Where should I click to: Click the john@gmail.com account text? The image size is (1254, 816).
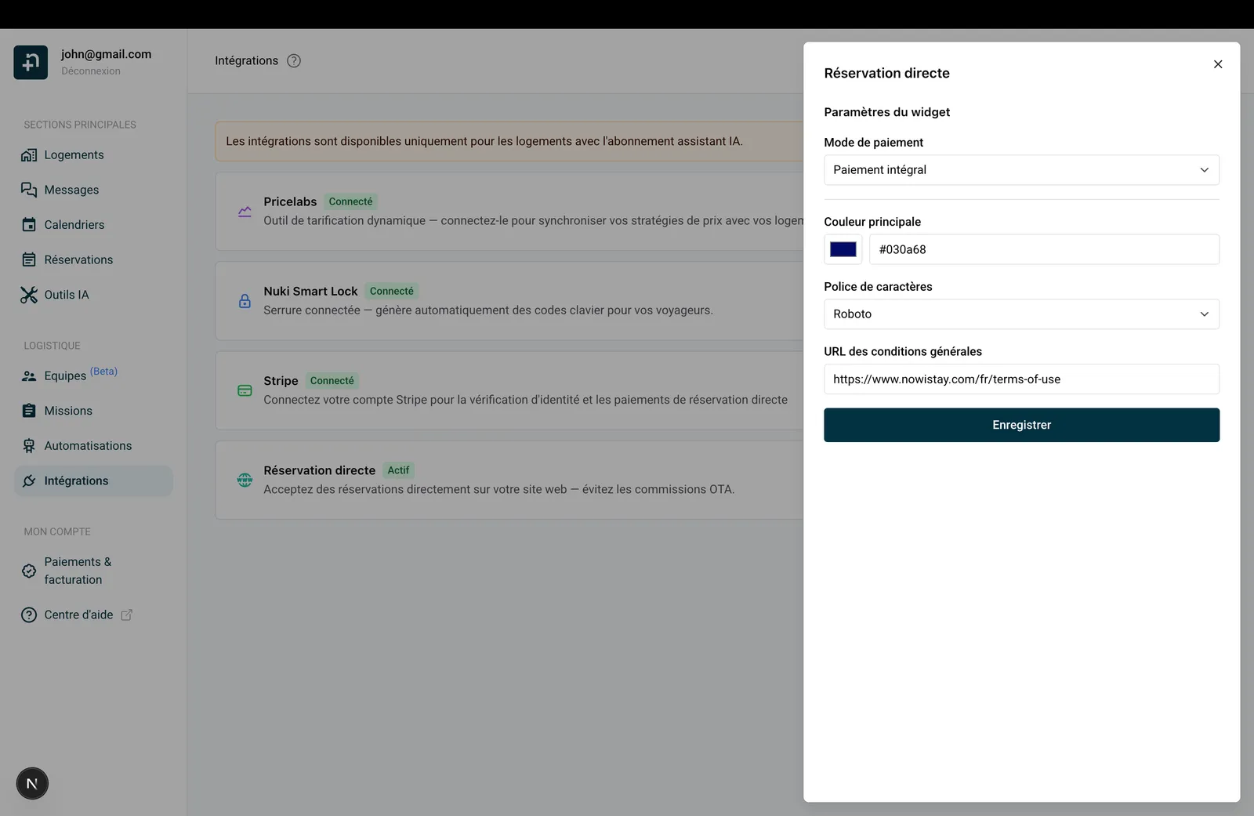pos(106,54)
